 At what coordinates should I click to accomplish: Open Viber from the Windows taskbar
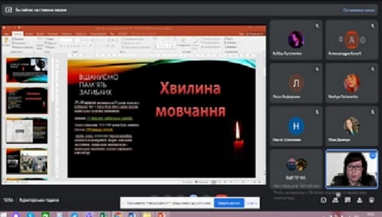click(89, 215)
